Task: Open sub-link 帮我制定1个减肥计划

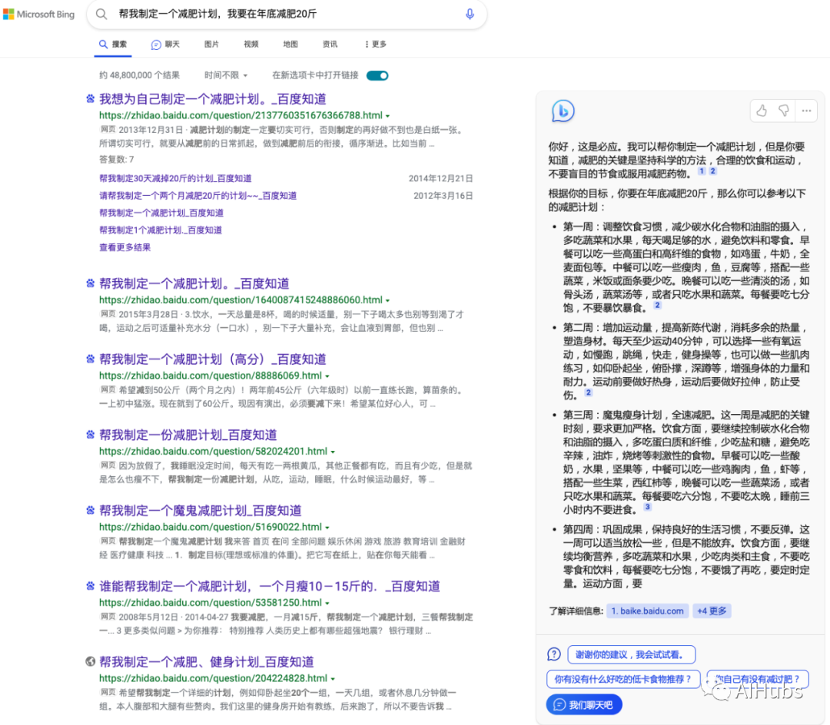Action: click(161, 230)
